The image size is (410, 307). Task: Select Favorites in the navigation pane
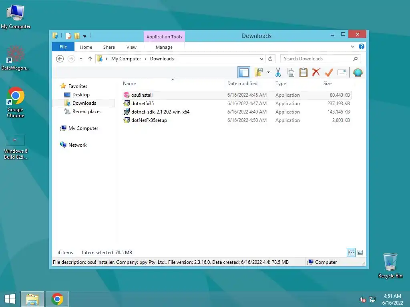(x=78, y=86)
